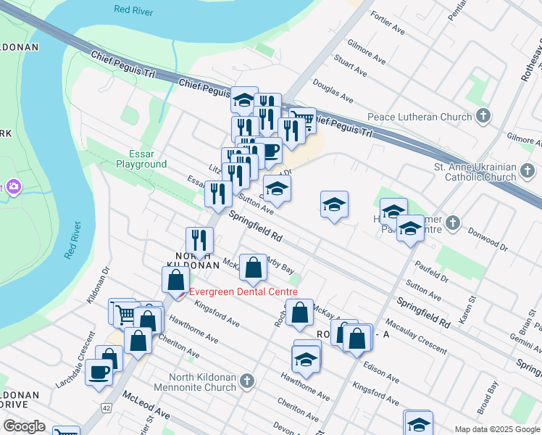Click the shopping cart pin near Chief Peguis Trl
Screen dimensions: 542x435
(x=304, y=120)
